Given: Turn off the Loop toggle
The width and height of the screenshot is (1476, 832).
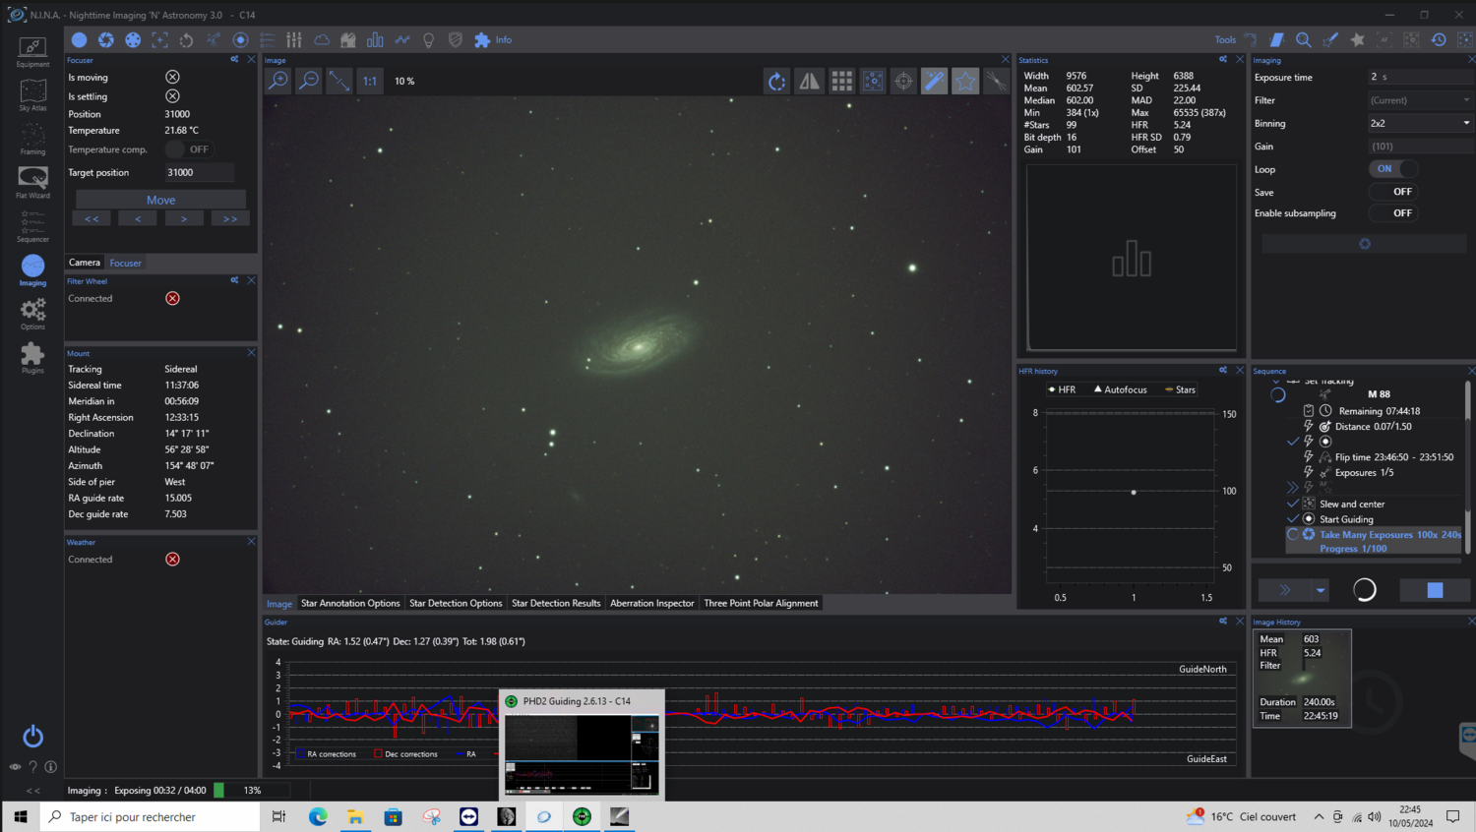Looking at the screenshot, I should tap(1392, 169).
